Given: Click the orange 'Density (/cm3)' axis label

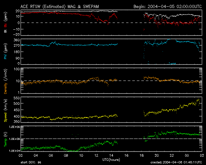Looking at the screenshot, I should [x=5, y=81].
